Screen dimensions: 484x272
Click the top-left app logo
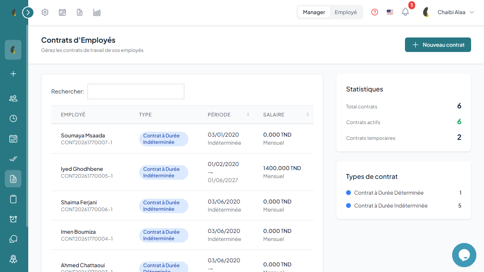pyautogui.click(x=14, y=12)
